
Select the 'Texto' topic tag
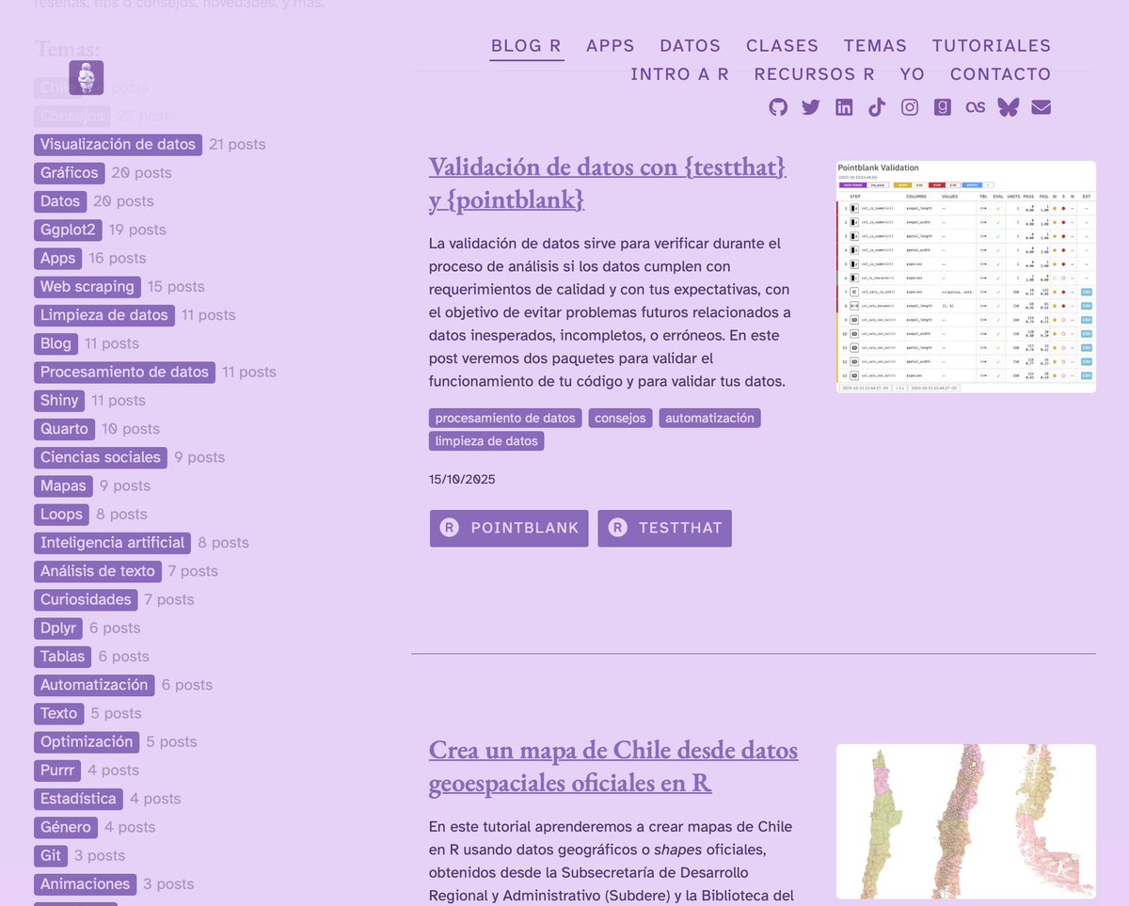click(59, 713)
